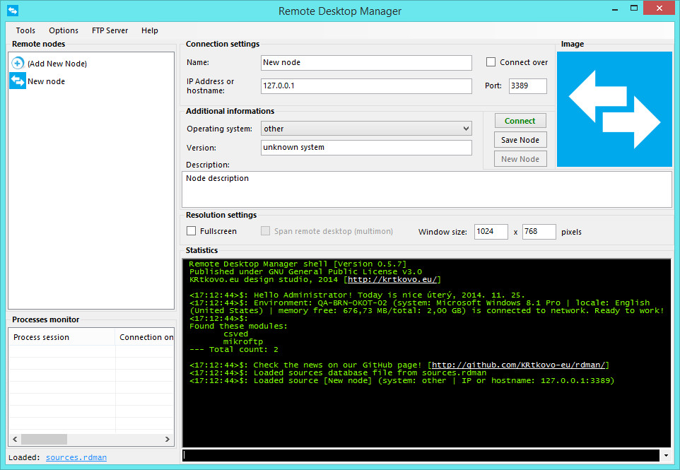680x470 pixels.
Task: Open the FTP Server menu
Action: point(110,30)
